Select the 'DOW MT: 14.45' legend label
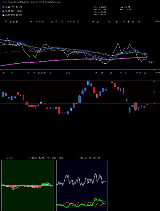160x211 pixels. pyautogui.click(x=13, y=11)
